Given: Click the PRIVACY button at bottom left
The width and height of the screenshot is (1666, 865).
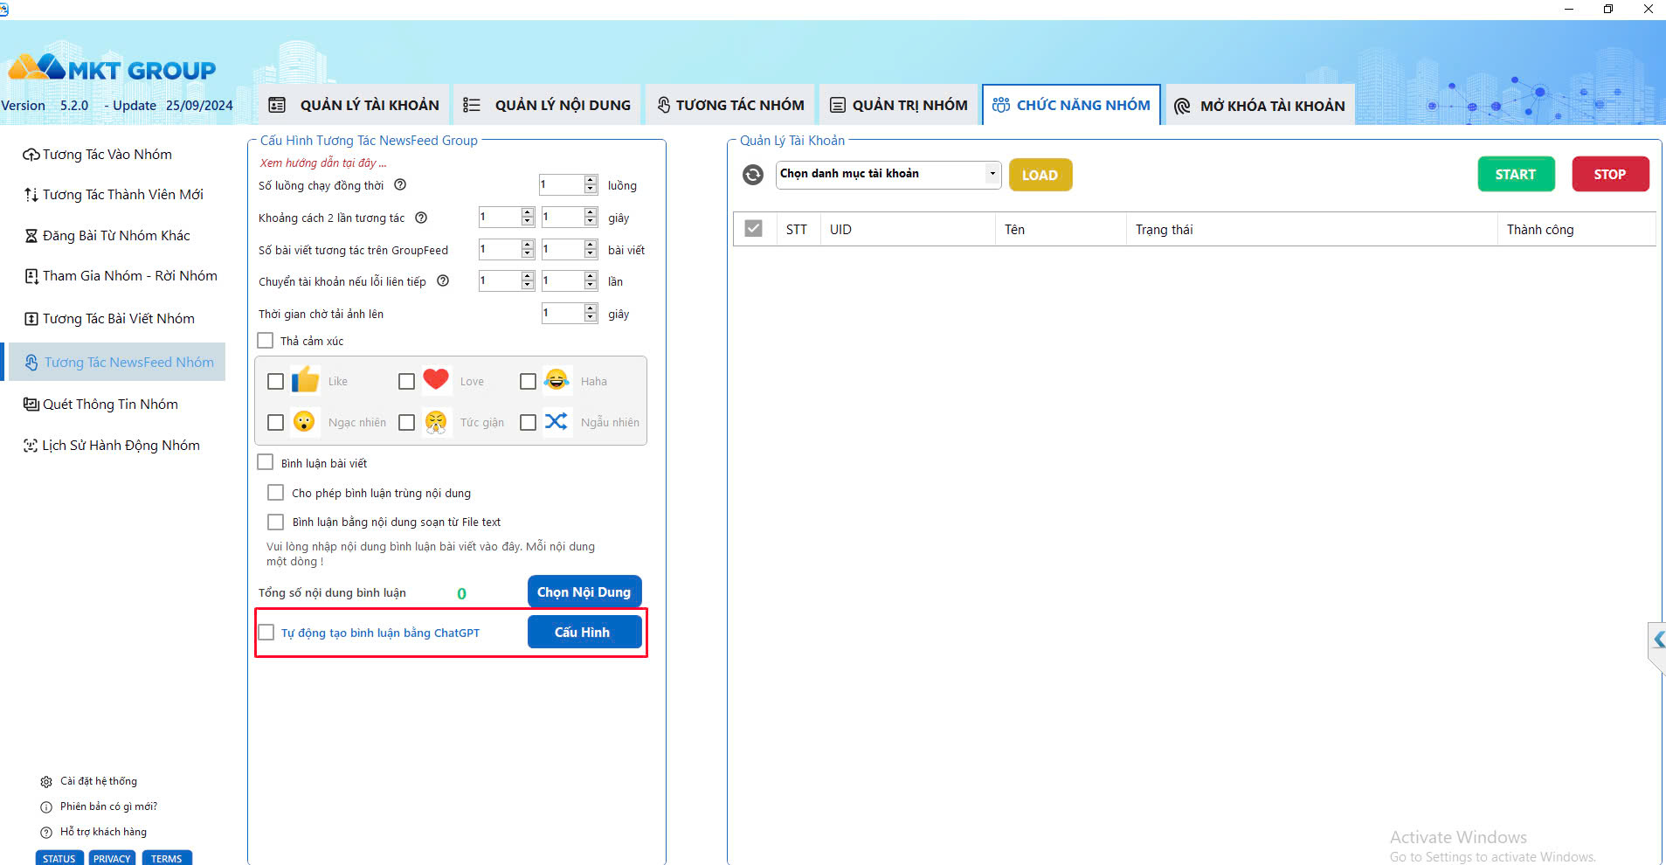Looking at the screenshot, I should pyautogui.click(x=112, y=858).
